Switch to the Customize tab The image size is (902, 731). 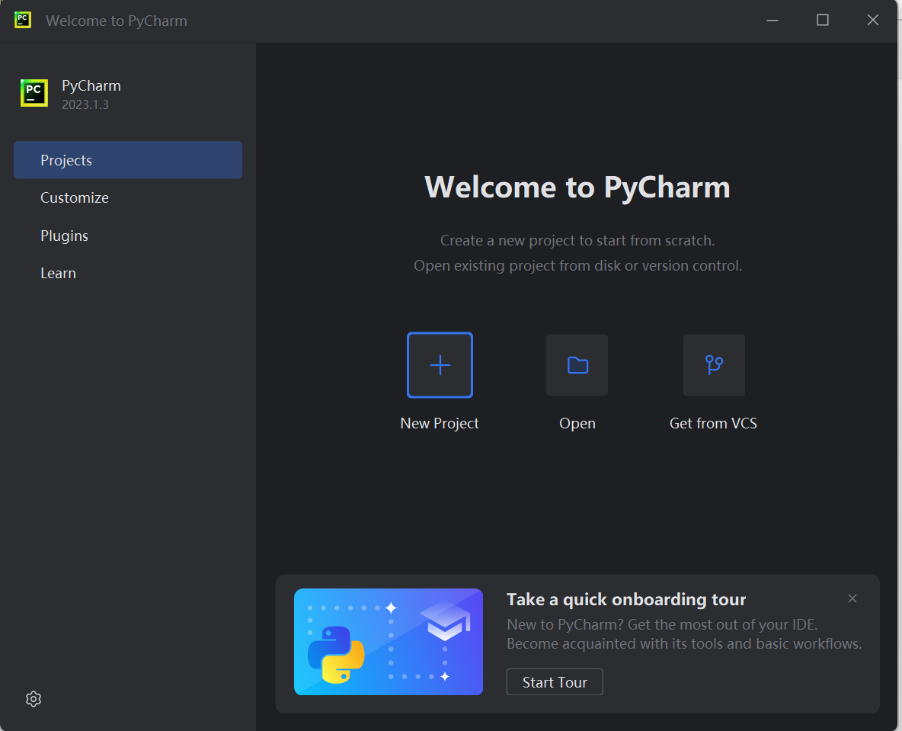pos(75,197)
